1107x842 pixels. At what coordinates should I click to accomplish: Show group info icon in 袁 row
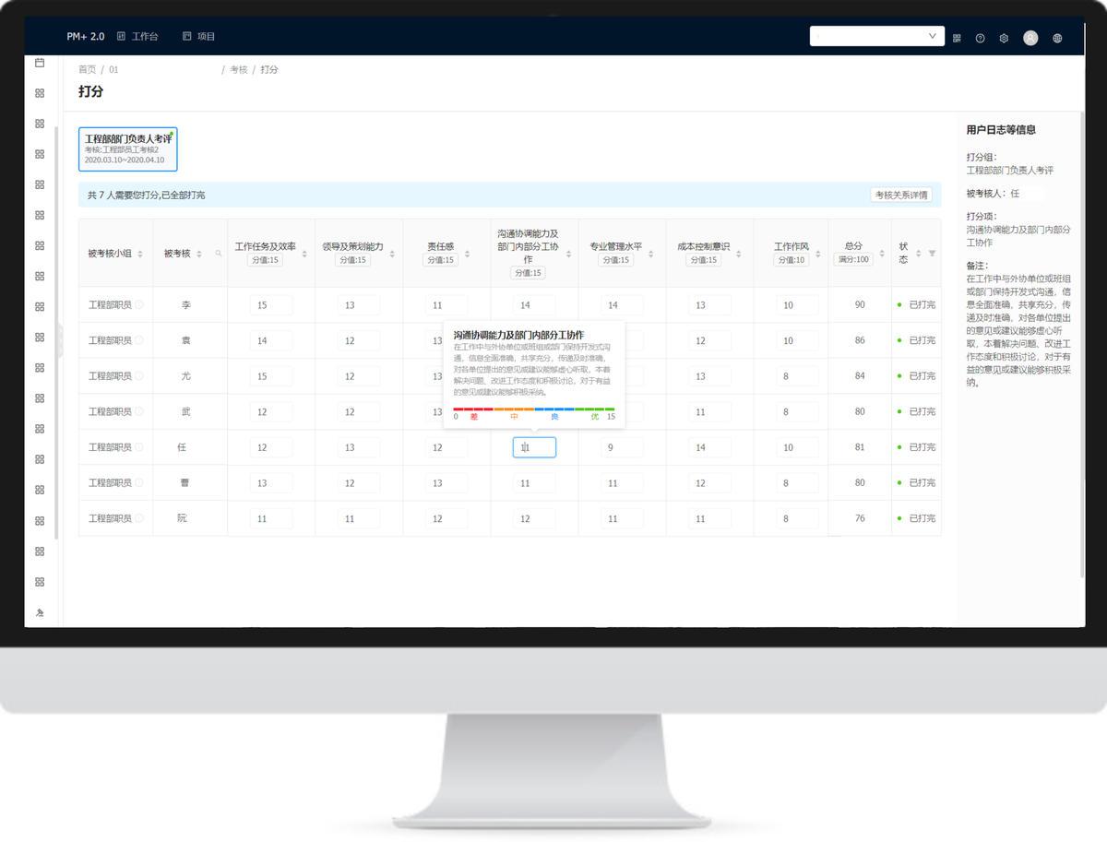pyautogui.click(x=139, y=340)
